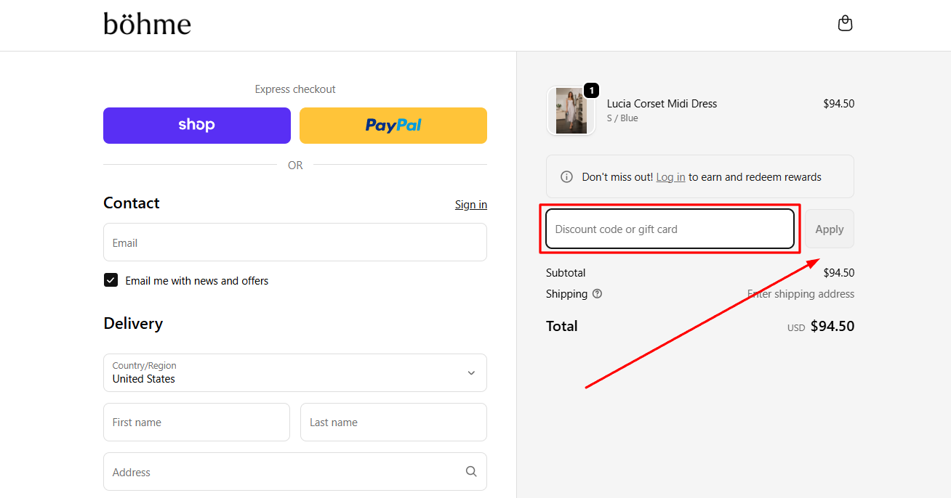This screenshot has height=498, width=951.
Task: Select the Sign in link
Action: [x=470, y=204]
